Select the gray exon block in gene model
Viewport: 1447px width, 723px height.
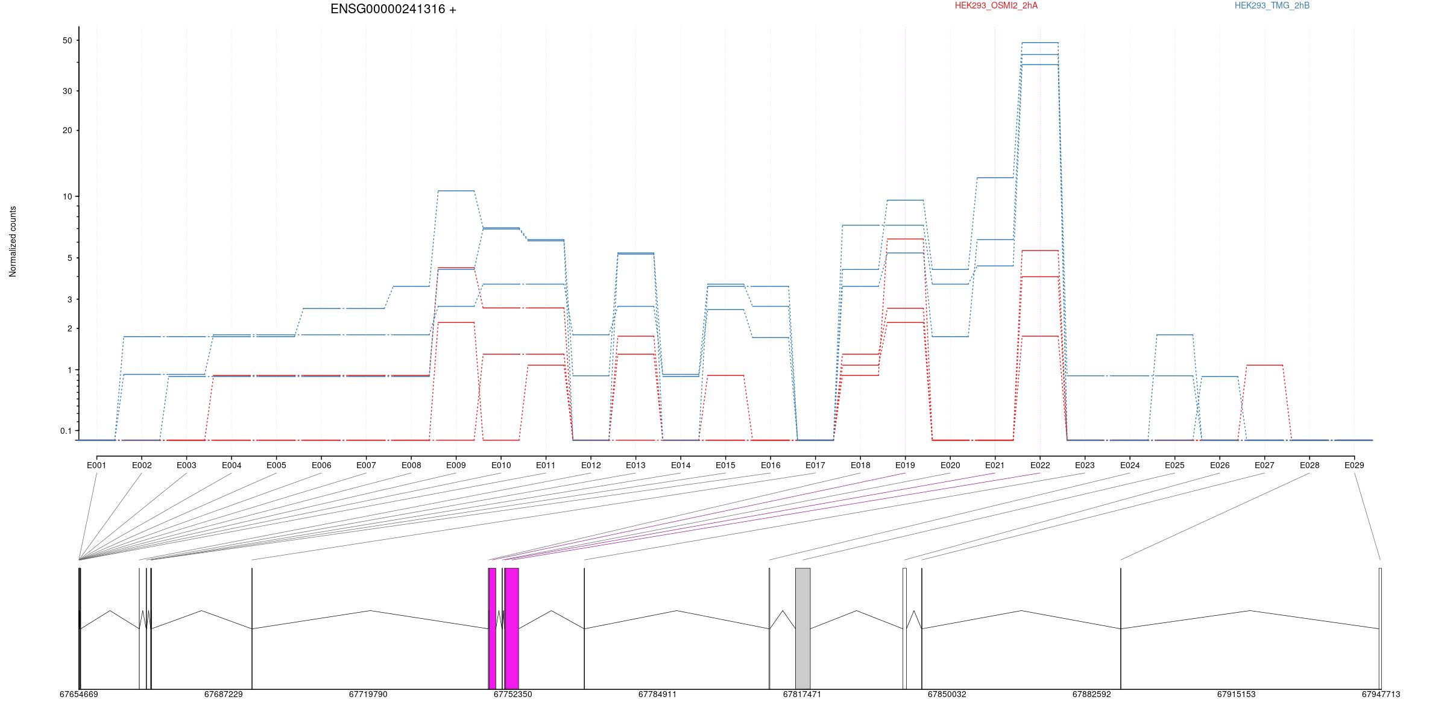tap(802, 628)
